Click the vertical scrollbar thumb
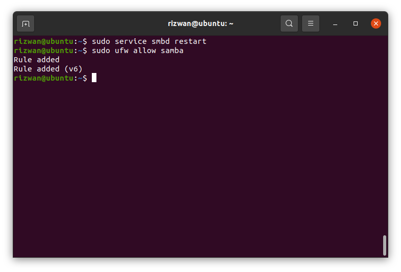 [x=384, y=245]
